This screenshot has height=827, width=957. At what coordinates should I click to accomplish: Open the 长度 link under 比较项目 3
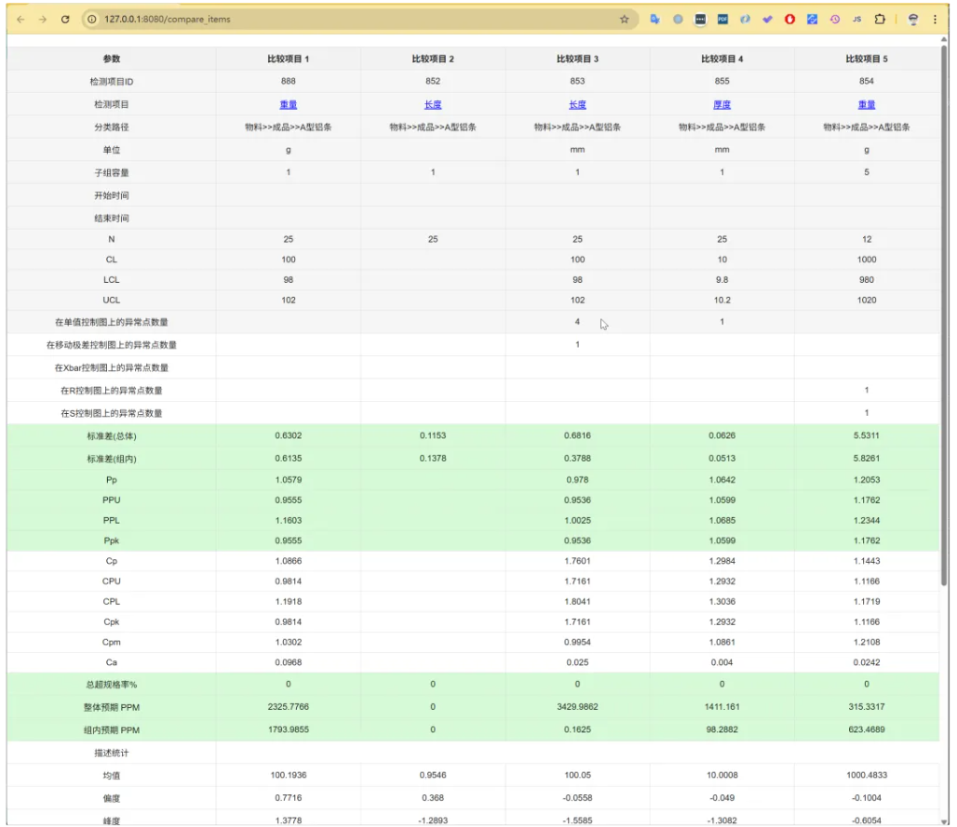click(x=577, y=105)
